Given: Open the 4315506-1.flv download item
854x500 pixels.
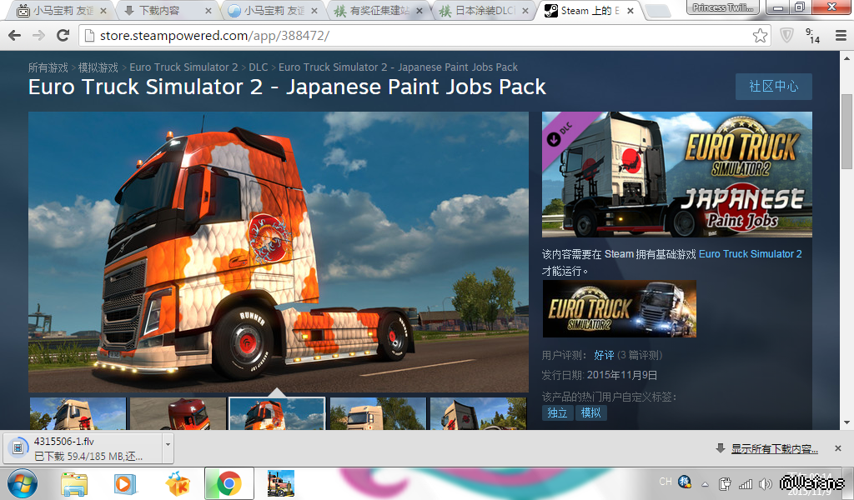Looking at the screenshot, I should [x=83, y=448].
